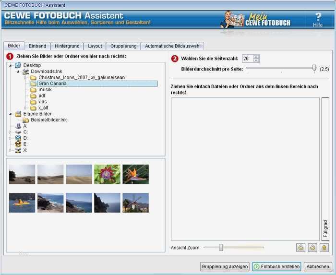The height and width of the screenshot is (275, 336).
Task: Select the dark cliff silhouette thumbnail
Action: pos(107,203)
